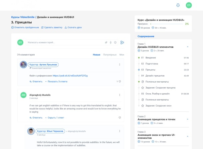The width and height of the screenshot is (203, 149).
Task: Like the comment by Alqaragholy Mustafa
Action: point(120,117)
